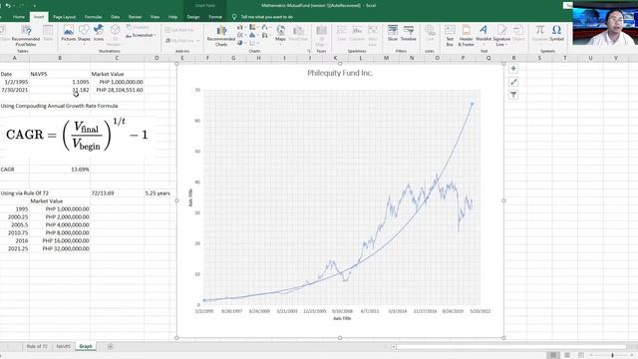Click the Get Add-ins button
The width and height of the screenshot is (638, 359).
(x=179, y=30)
